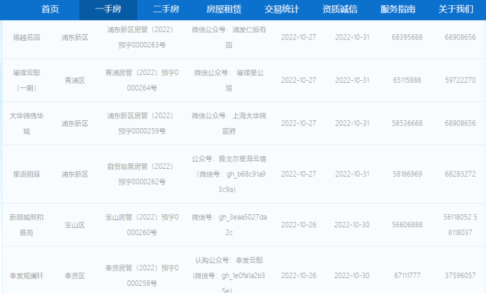The width and height of the screenshot is (486, 293).
Task: Click phone number 68283272
Action: [x=460, y=174]
